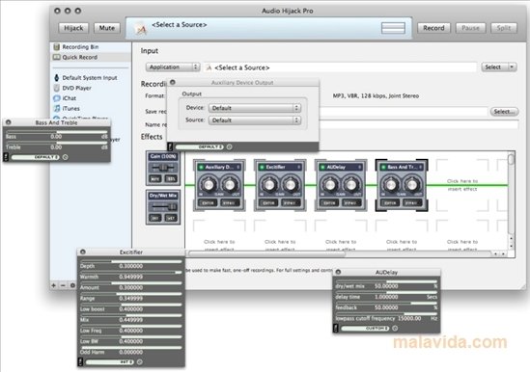
Task: Click the IN knob on Excitifier effect
Action: point(269,185)
